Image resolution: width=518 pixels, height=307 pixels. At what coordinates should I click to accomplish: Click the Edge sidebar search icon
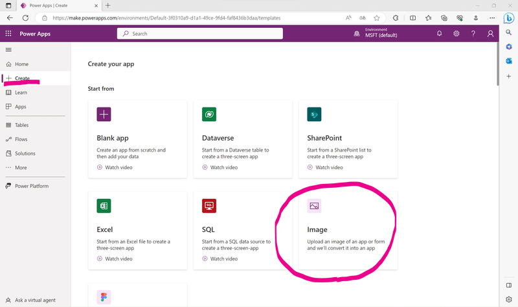pyautogui.click(x=509, y=32)
